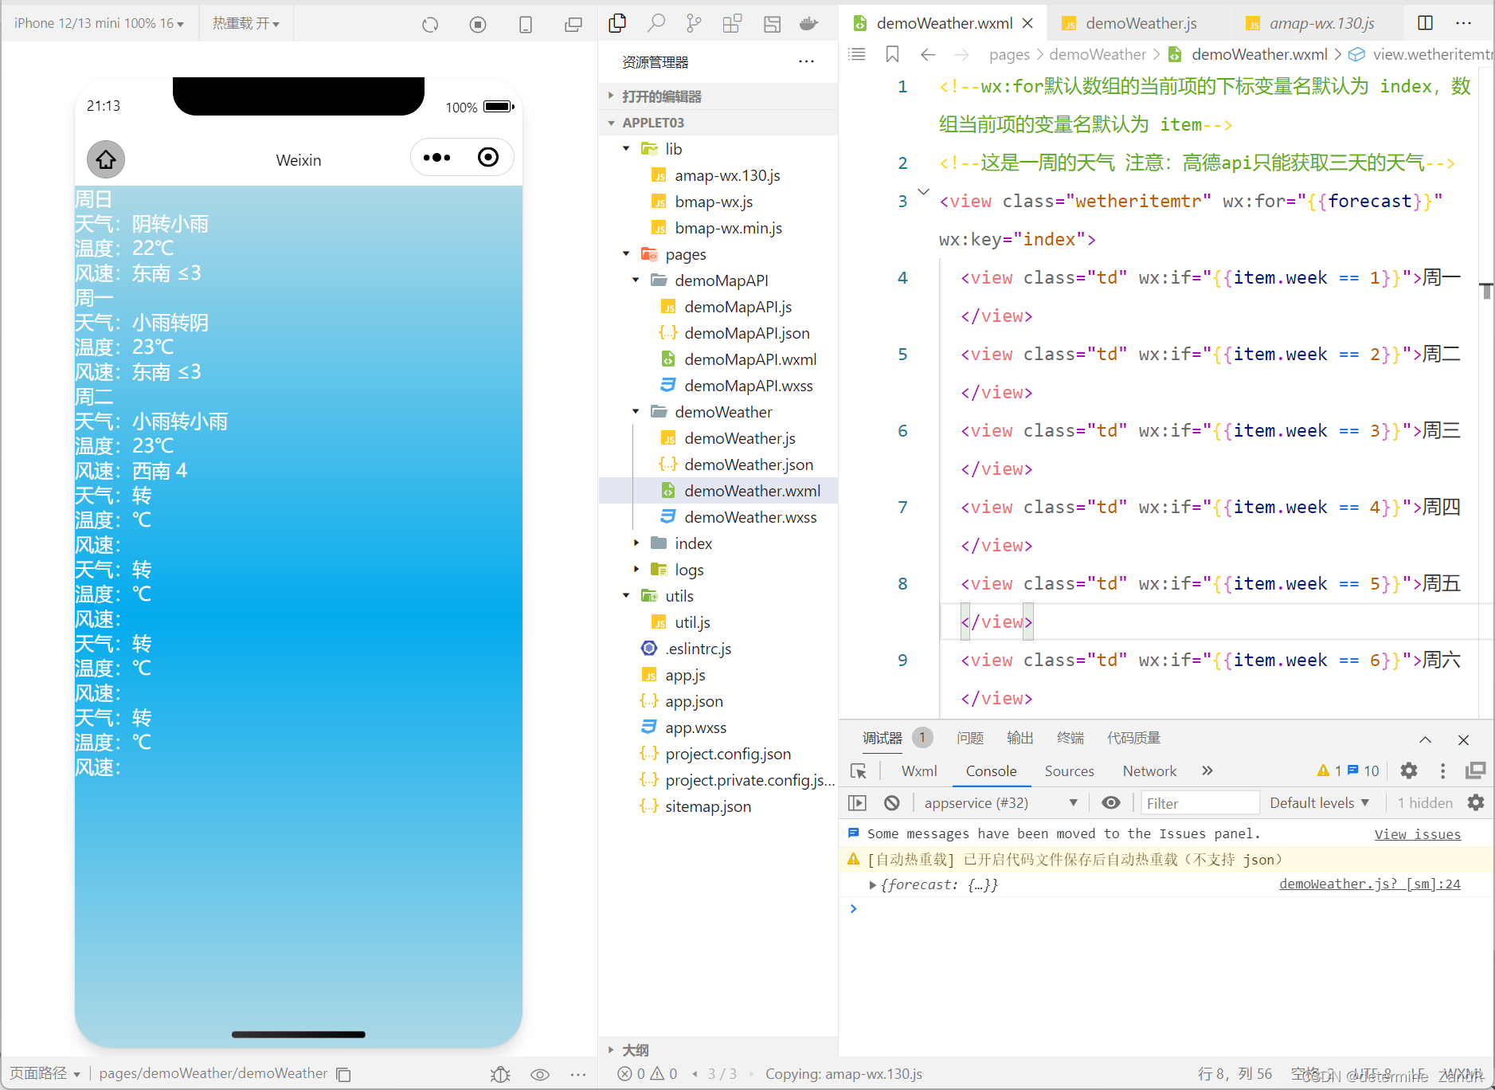Click the errors and warnings count in status bar
The image size is (1495, 1090).
pos(648,1074)
